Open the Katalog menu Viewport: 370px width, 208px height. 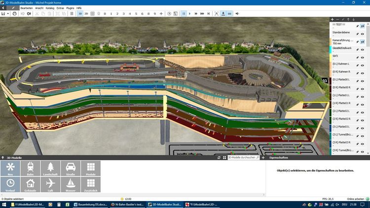tap(50, 8)
